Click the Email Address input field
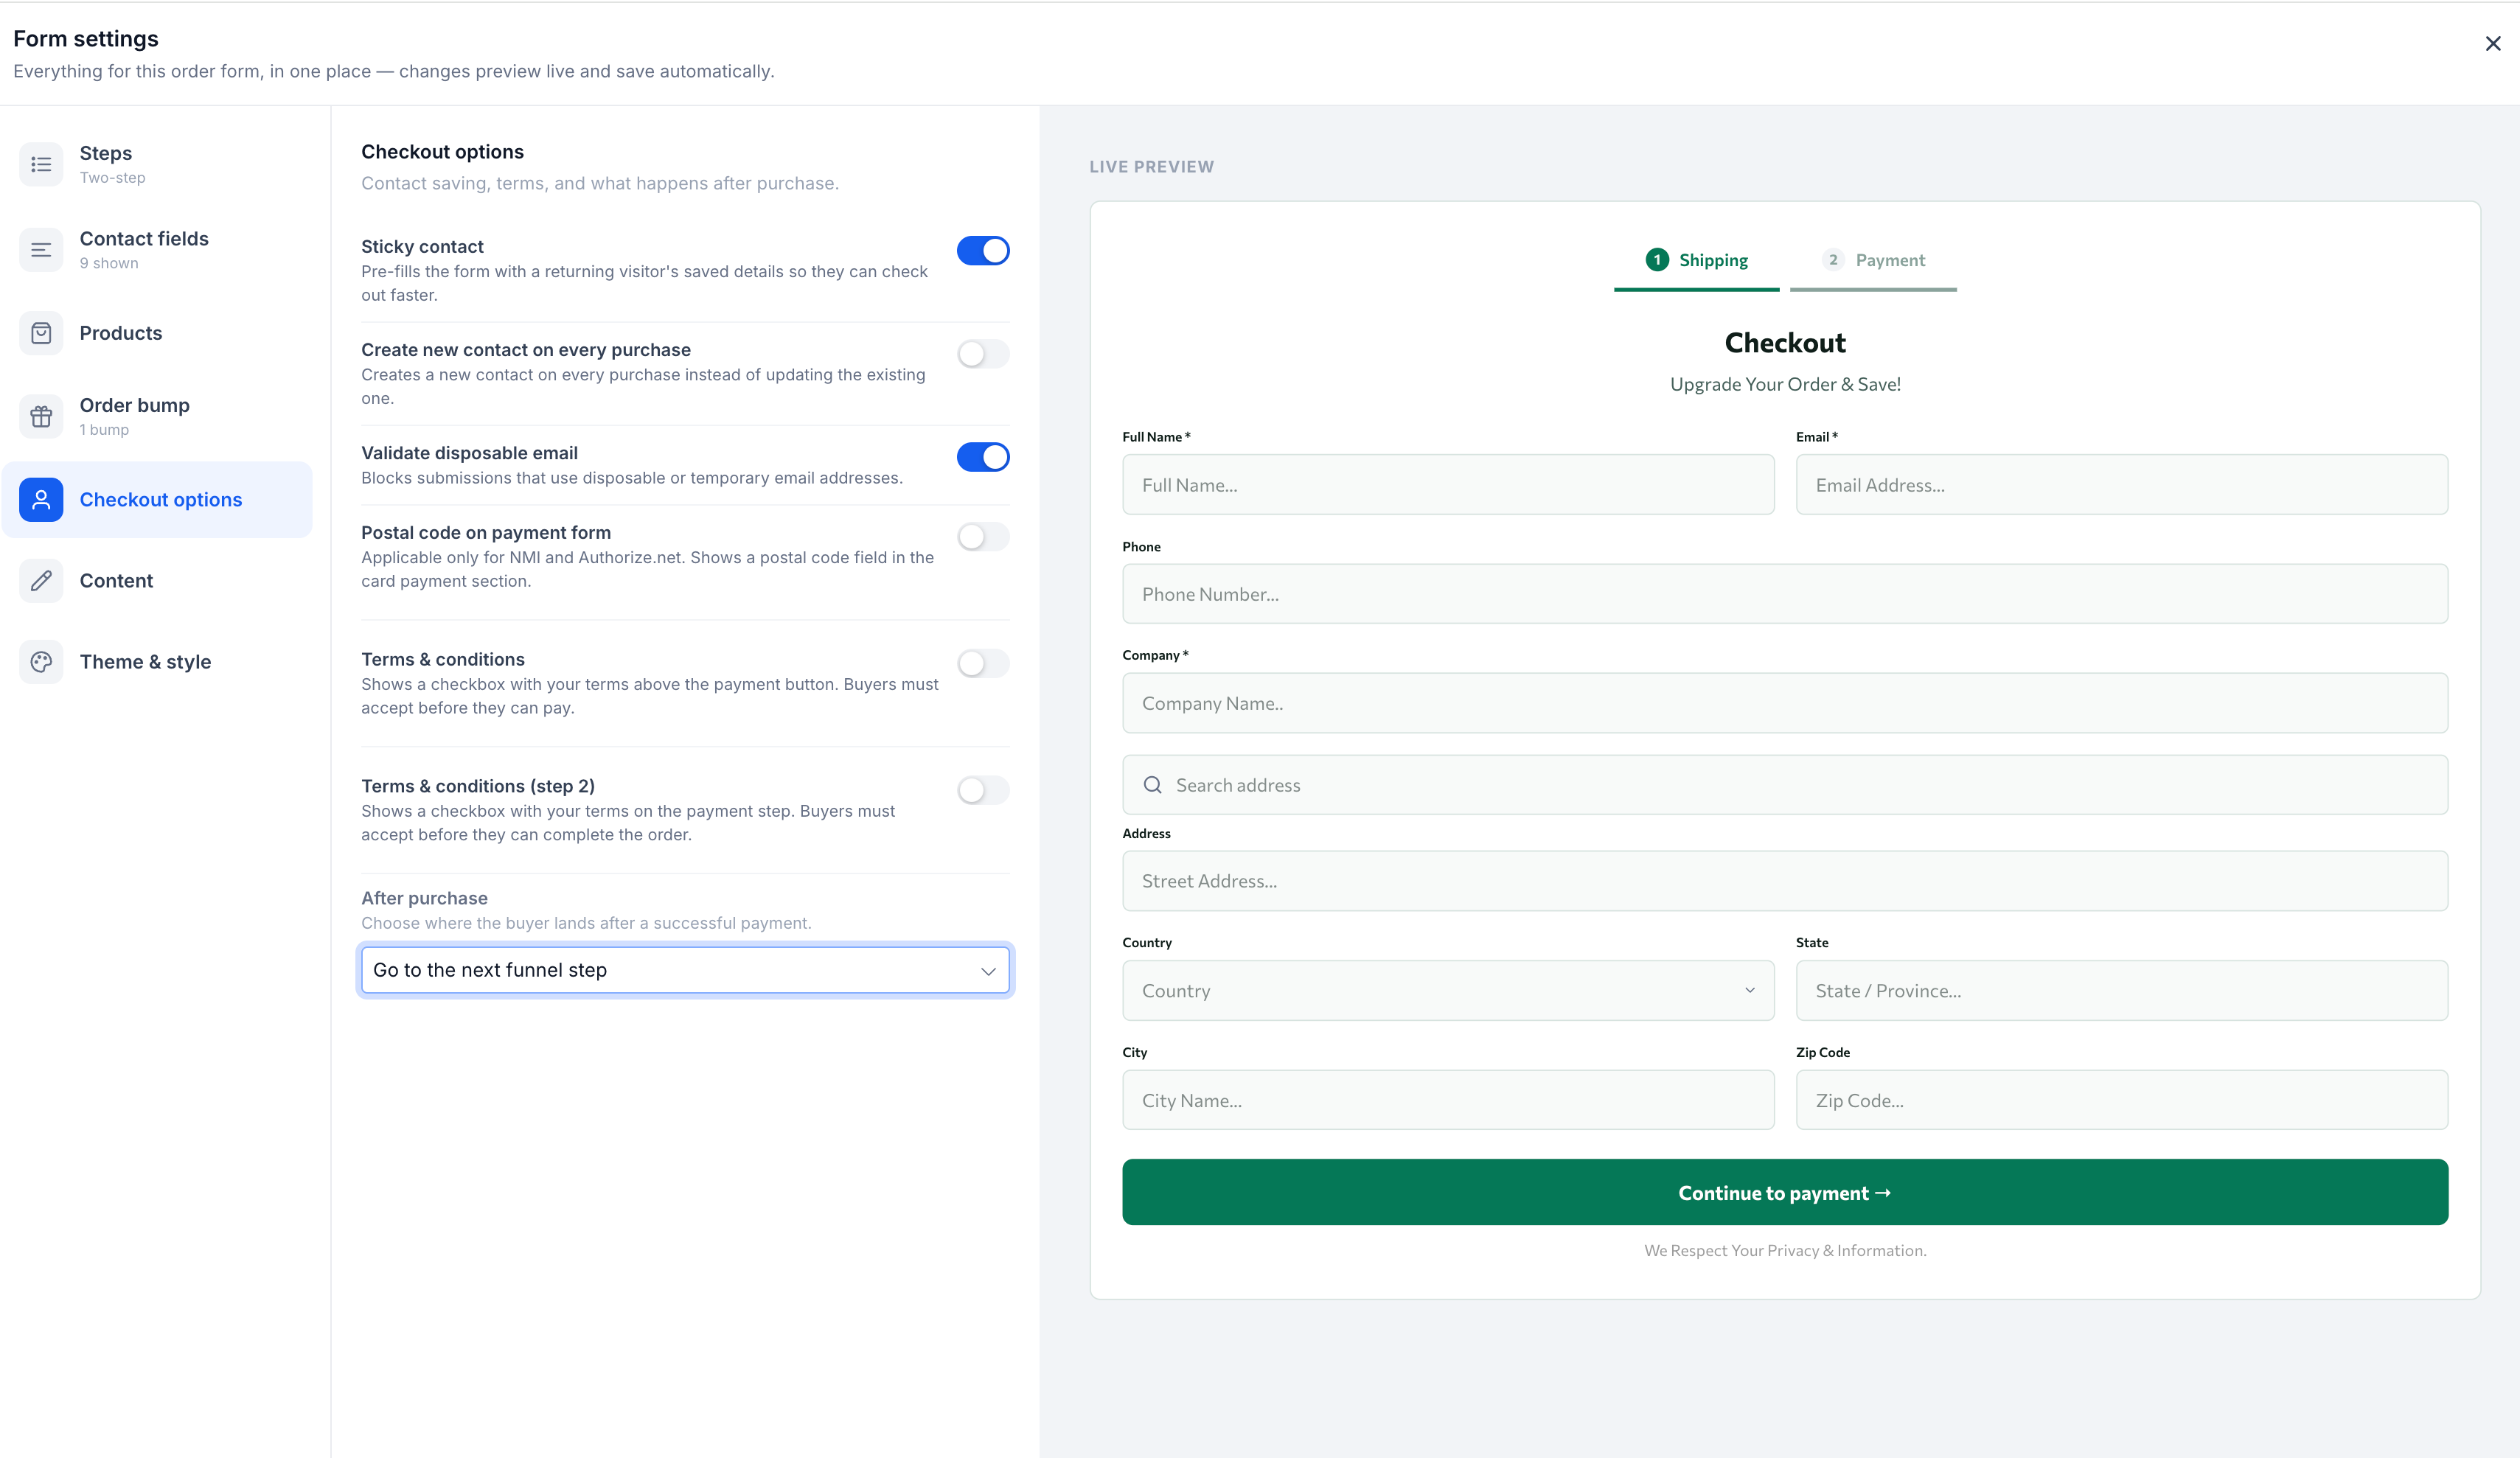The image size is (2520, 1458). (x=2122, y=485)
